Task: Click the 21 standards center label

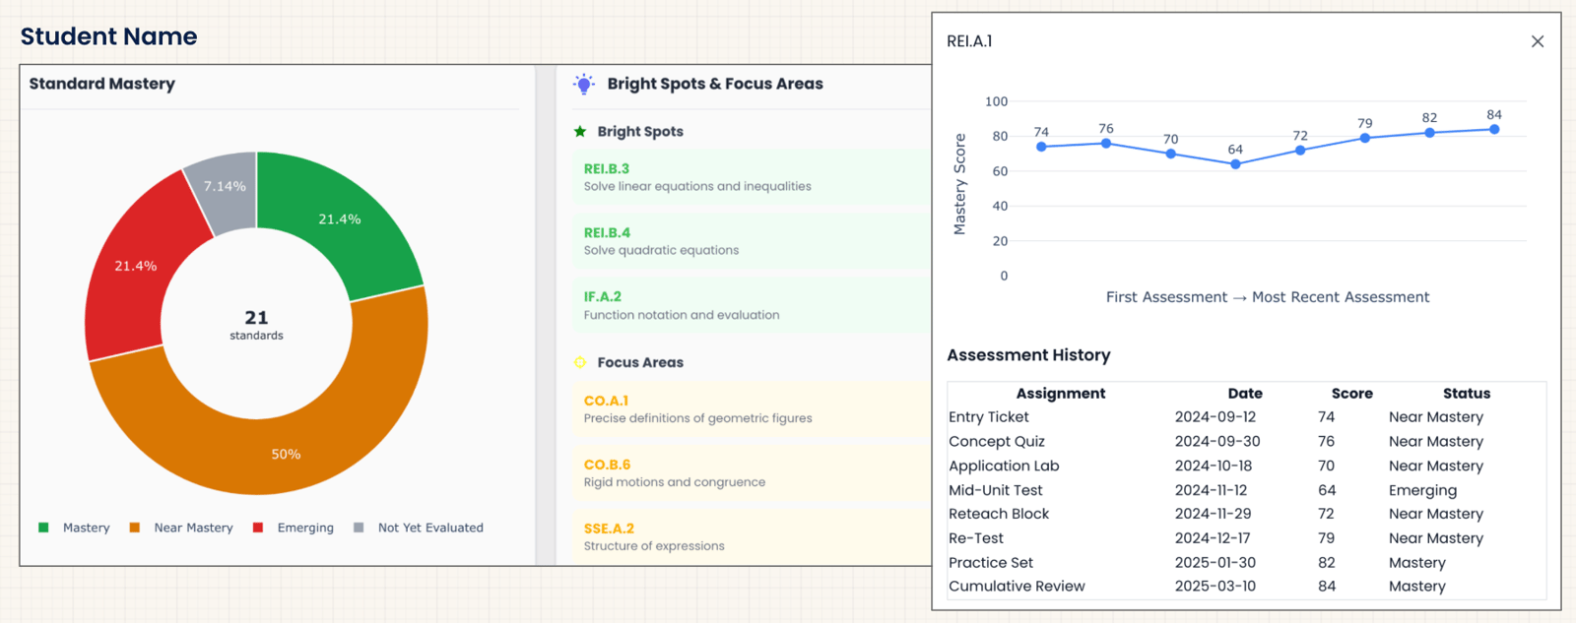Action: 256,324
